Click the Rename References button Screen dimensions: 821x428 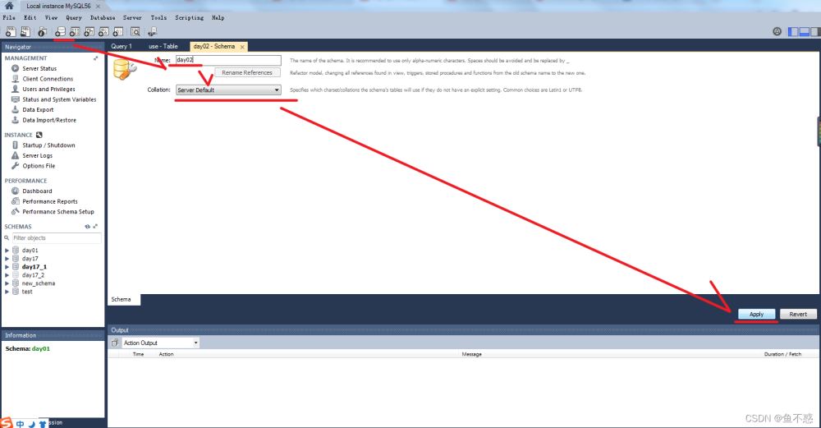point(247,73)
